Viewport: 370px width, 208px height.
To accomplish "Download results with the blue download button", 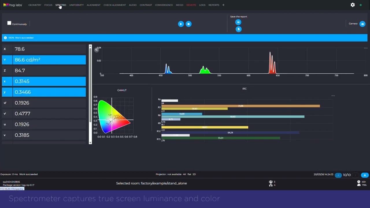I will tap(365, 175).
